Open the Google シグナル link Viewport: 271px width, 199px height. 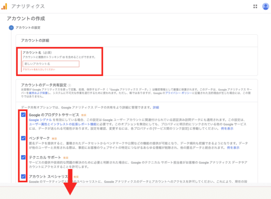pyautogui.click(x=40, y=120)
